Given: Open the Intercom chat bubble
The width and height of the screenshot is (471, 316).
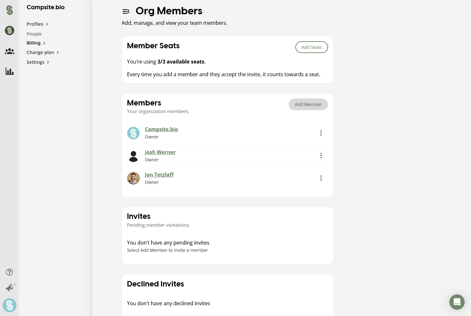Looking at the screenshot, I should pos(457,302).
